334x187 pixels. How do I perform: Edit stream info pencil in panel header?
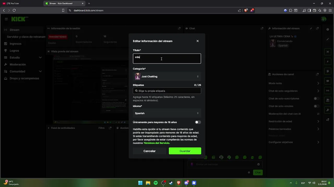coord(311,29)
